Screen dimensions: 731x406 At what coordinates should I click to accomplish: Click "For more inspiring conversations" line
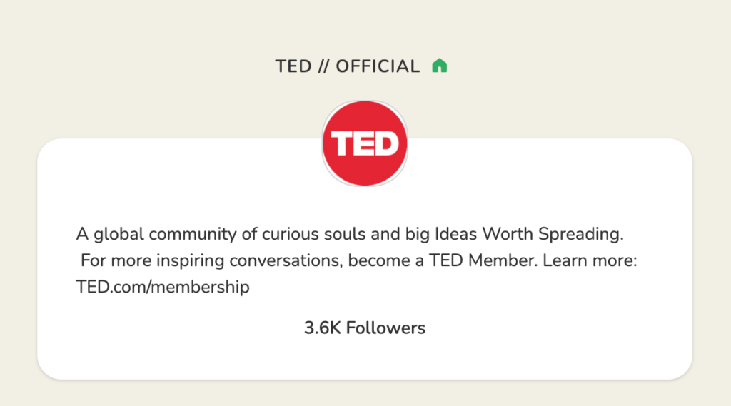click(358, 260)
